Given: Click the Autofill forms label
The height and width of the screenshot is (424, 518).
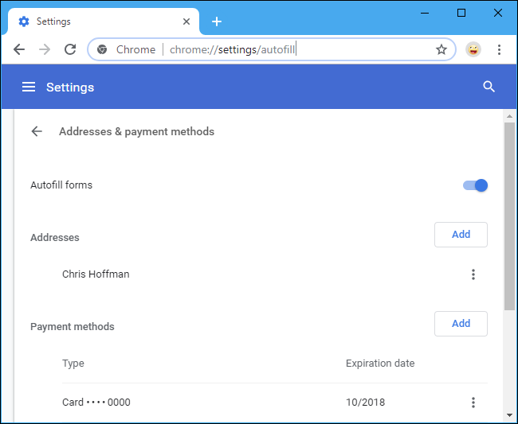Looking at the screenshot, I should 61,185.
